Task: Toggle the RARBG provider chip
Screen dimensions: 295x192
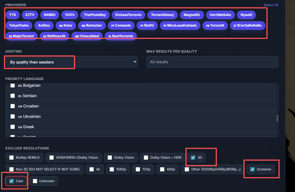Action: point(50,15)
